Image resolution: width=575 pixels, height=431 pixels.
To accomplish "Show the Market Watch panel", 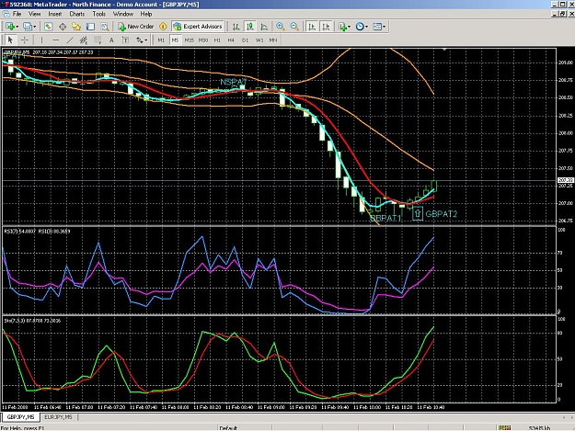I will (x=49, y=27).
